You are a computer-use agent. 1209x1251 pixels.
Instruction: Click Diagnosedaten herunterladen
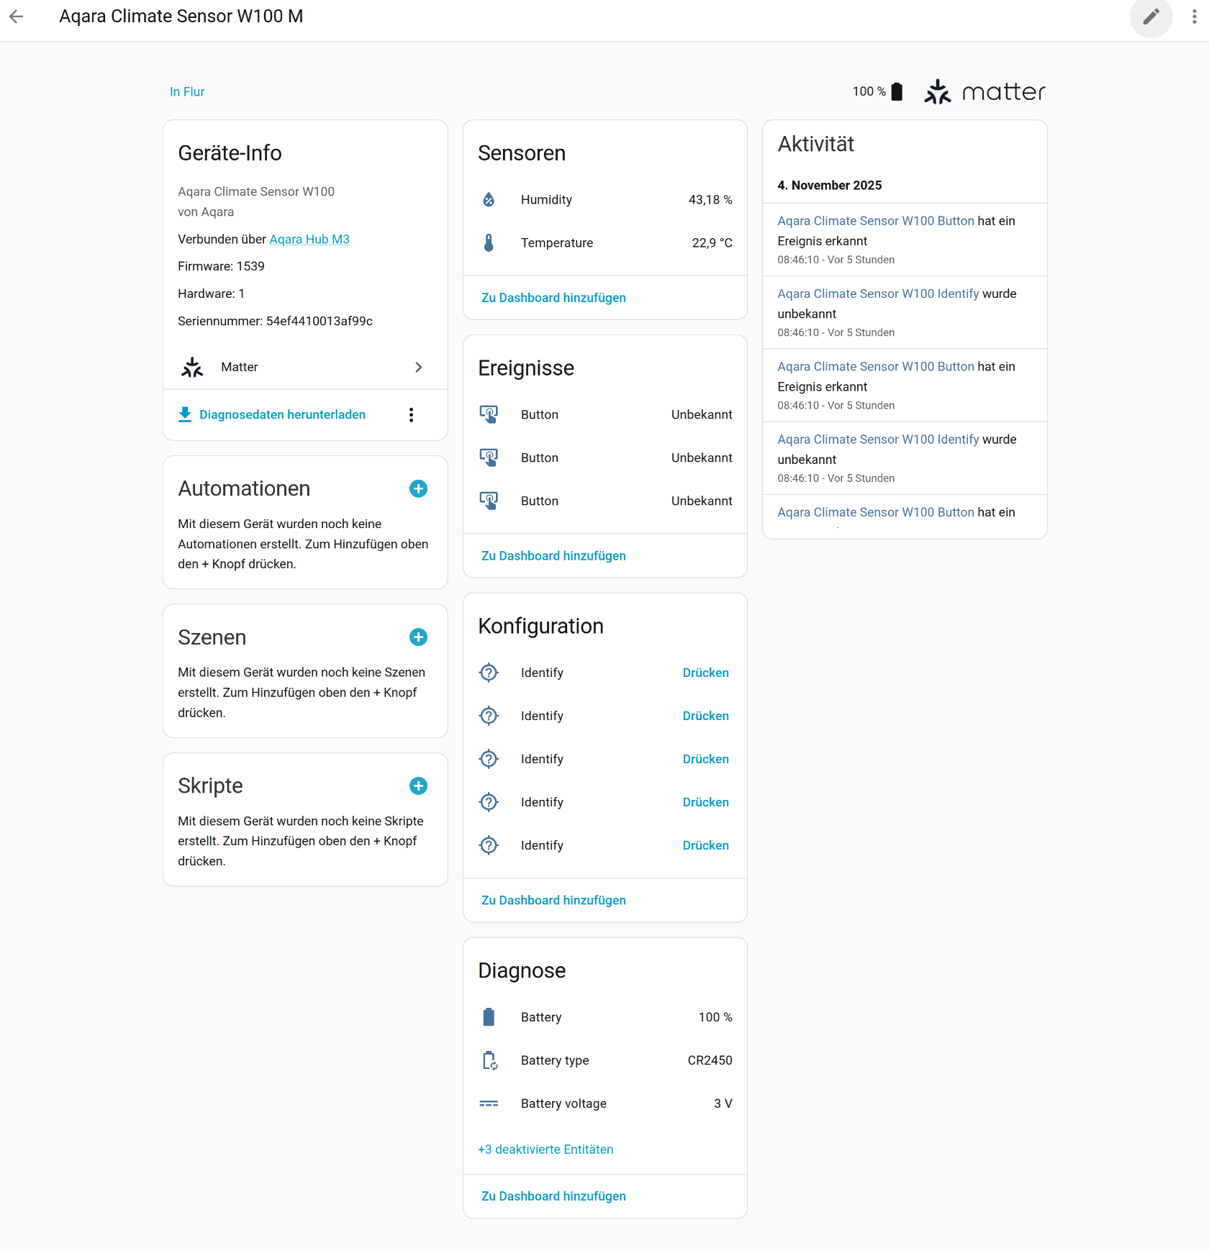tap(282, 415)
